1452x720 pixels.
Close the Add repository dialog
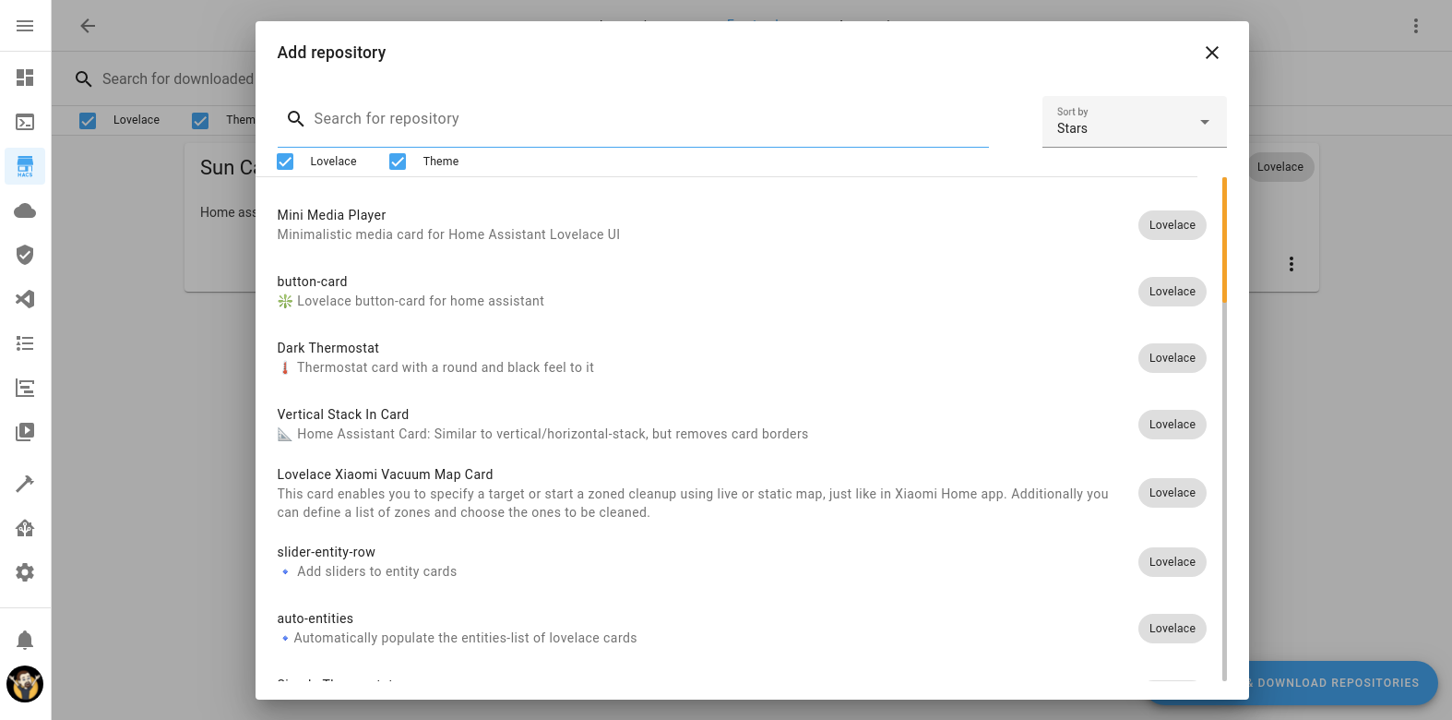1212,53
